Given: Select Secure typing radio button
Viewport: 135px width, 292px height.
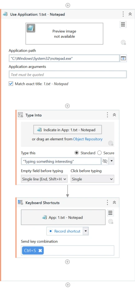Looking at the screenshot, I should 100,153.
